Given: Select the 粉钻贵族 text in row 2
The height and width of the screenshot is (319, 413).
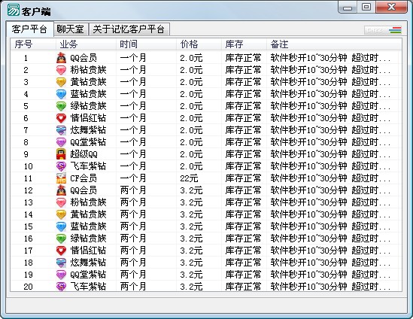Looking at the screenshot, I should click(88, 70).
